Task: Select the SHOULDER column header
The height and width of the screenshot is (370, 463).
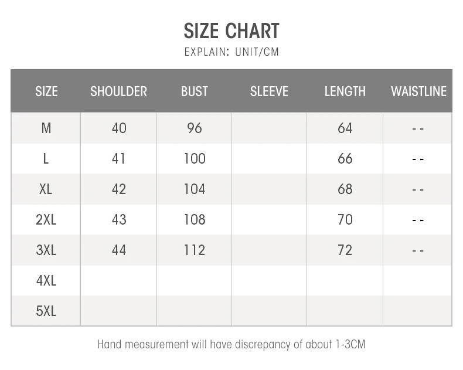Action: click(118, 91)
